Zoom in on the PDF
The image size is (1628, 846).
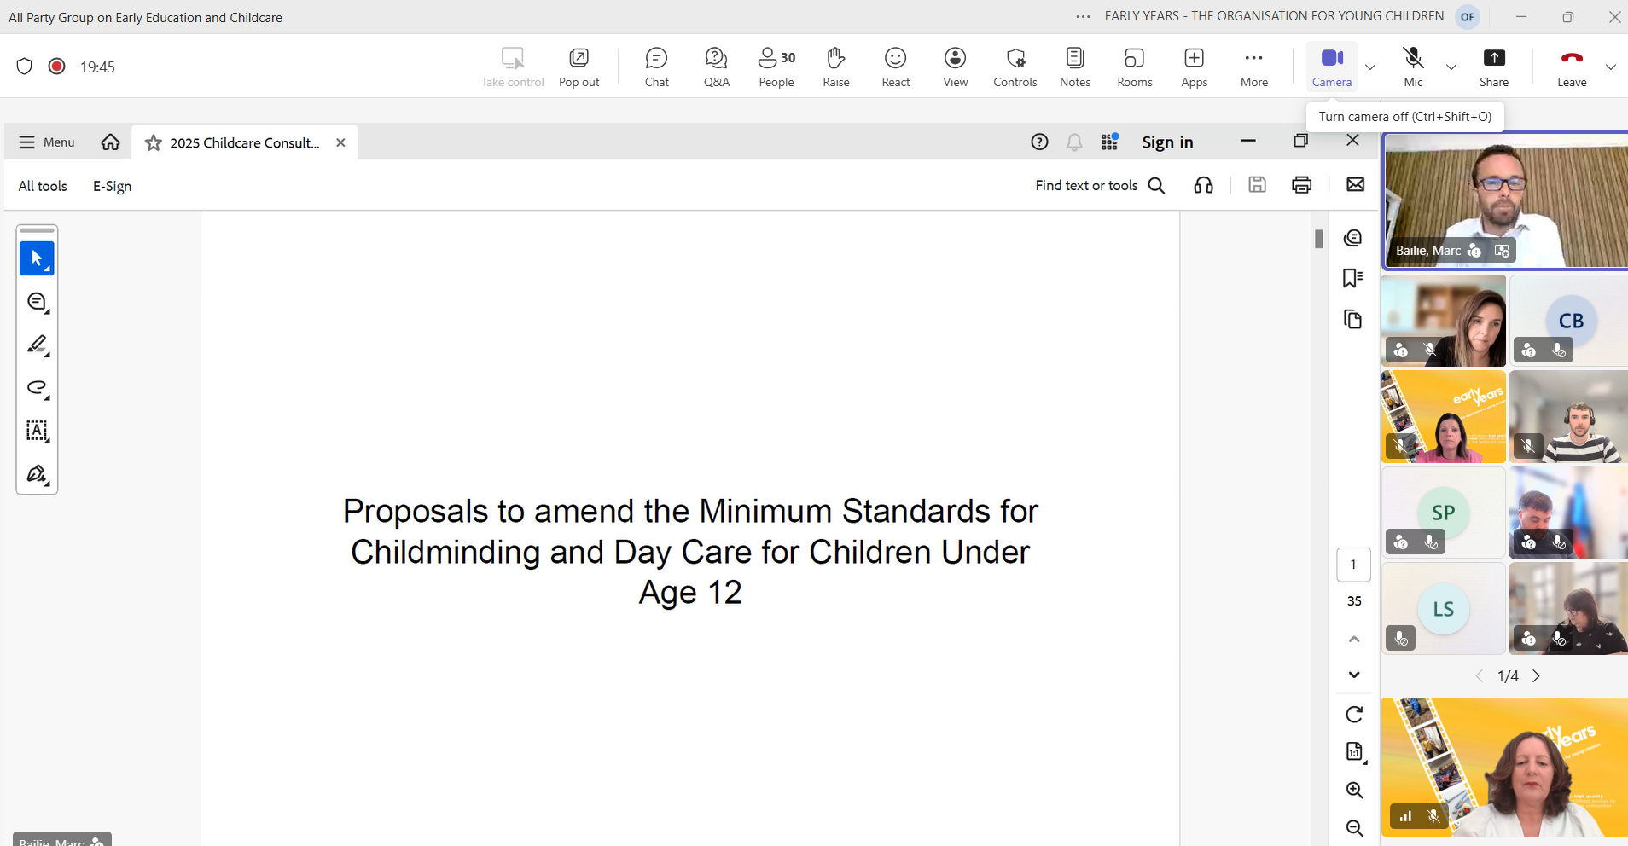coord(1354,790)
